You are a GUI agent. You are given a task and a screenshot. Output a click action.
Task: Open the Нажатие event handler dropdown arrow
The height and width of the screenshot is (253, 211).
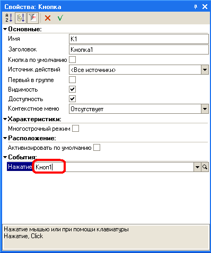pos(197,167)
